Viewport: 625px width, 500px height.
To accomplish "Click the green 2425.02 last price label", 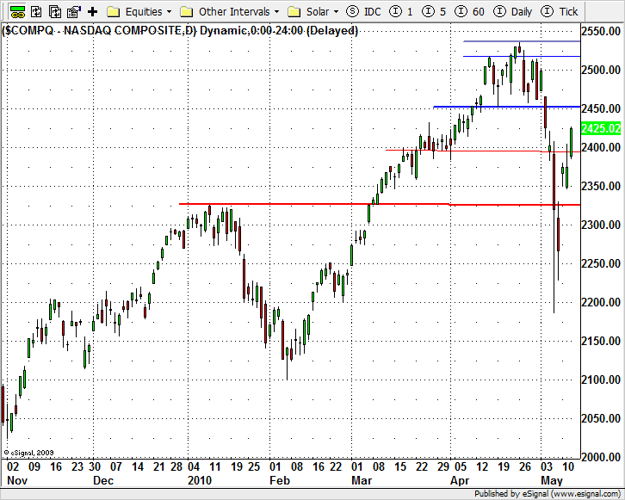I will (601, 128).
